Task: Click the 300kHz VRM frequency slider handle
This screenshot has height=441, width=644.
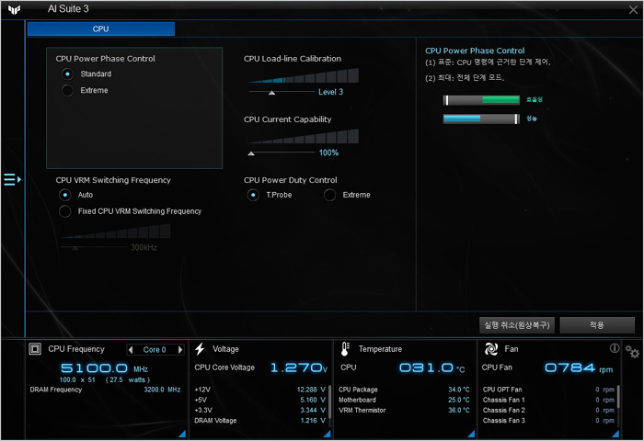Action: point(75,248)
